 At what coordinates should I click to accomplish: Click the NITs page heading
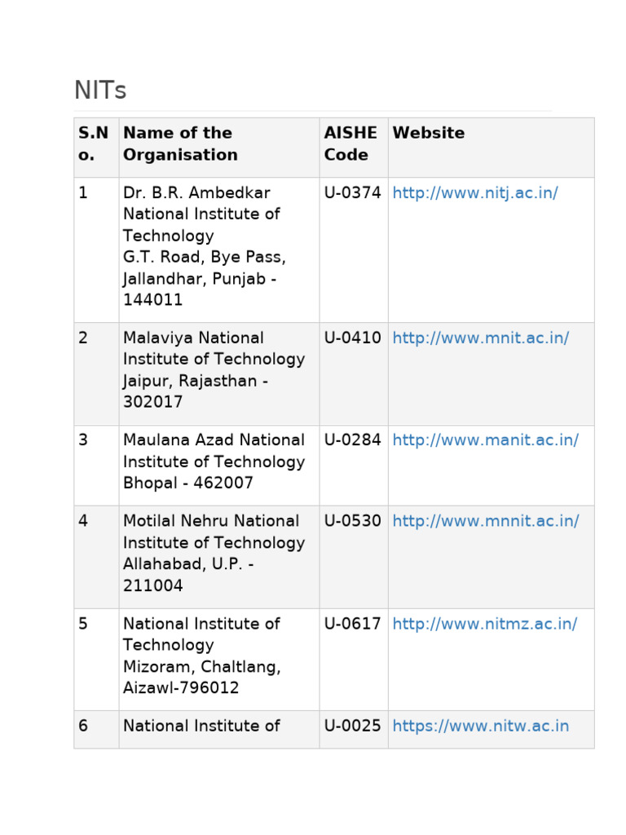(x=100, y=91)
